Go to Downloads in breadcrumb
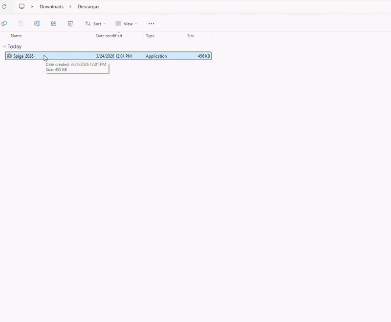 click(x=51, y=7)
